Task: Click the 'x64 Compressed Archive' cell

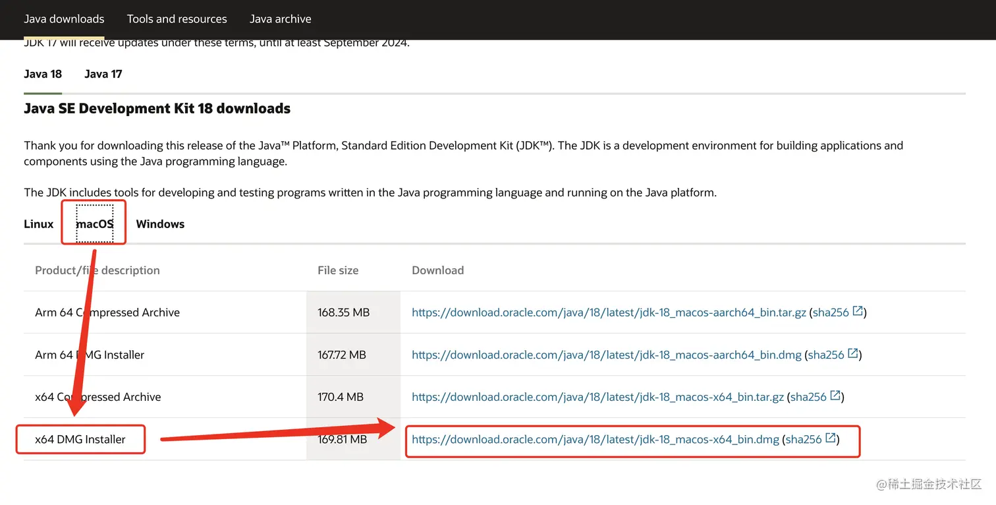Action: 98,397
